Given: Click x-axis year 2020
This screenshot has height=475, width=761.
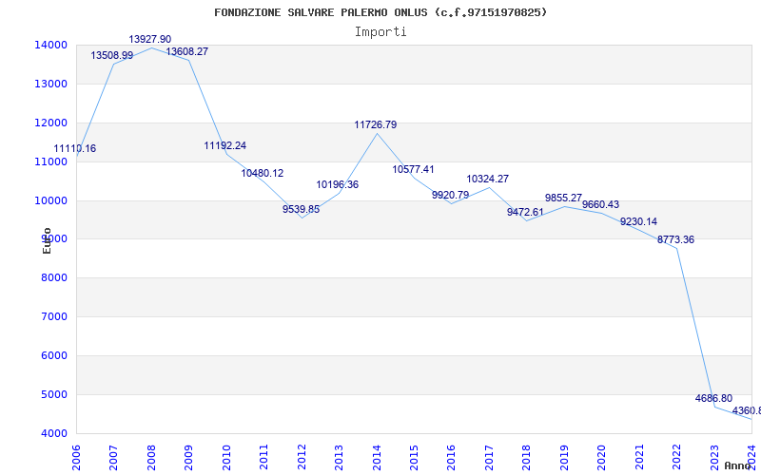Looking at the screenshot, I should [602, 457].
